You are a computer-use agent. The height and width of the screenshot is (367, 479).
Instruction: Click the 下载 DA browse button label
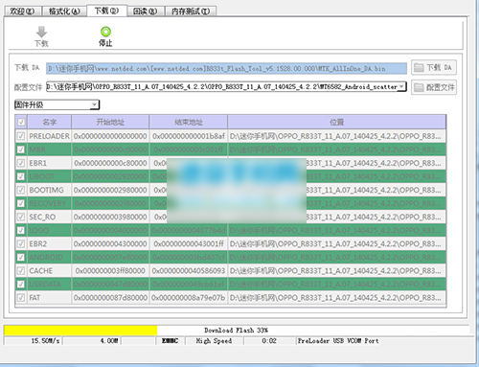tap(439, 68)
